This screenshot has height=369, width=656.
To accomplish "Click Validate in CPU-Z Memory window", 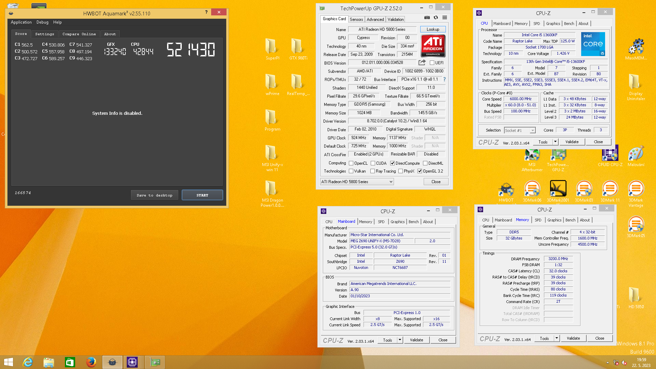I will click(573, 338).
